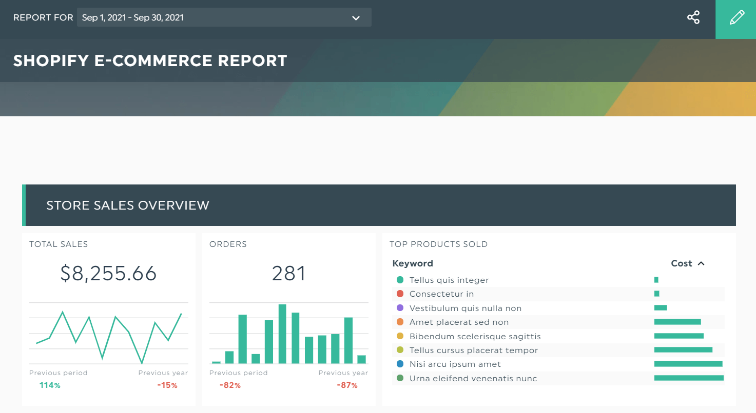Click red dot beside Consectetur in
756x413 pixels.
coord(400,294)
